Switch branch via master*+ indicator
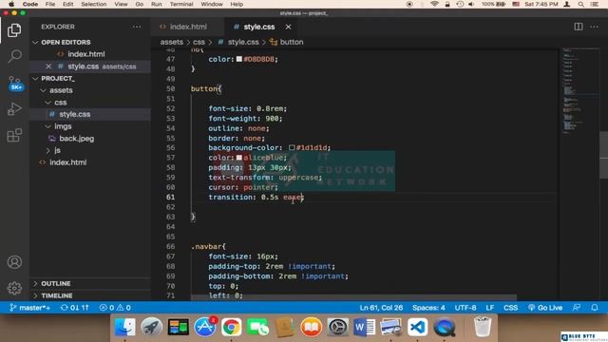Image resolution: width=608 pixels, height=342 pixels. click(29, 308)
